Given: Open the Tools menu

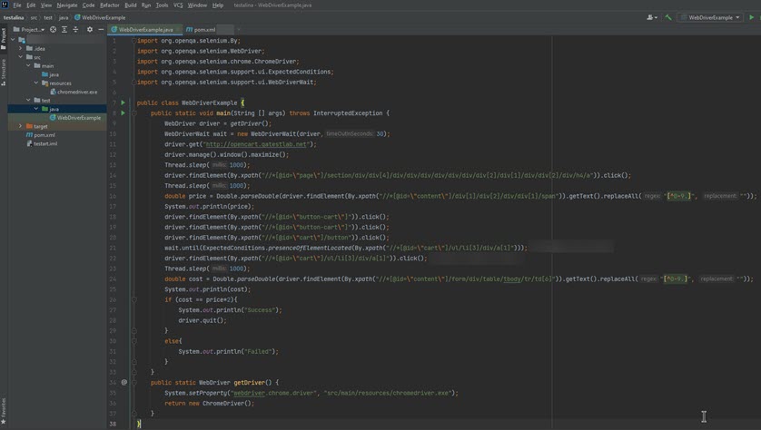Looking at the screenshot, I should point(163,5).
